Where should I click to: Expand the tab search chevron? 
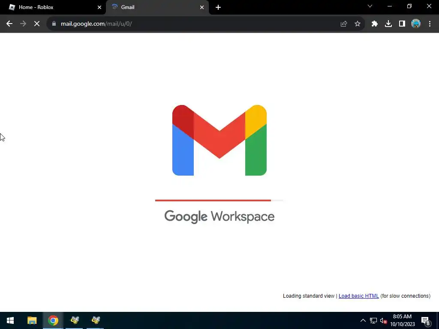pos(370,6)
